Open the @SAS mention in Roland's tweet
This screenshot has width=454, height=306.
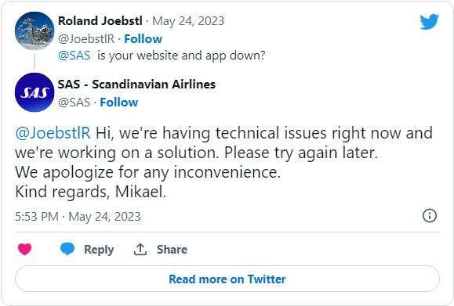[x=74, y=56]
